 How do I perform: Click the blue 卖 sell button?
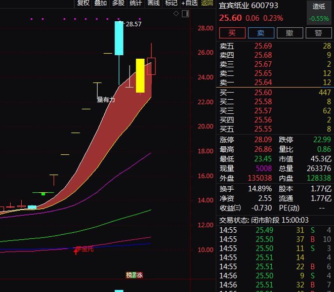pyautogui.click(x=261, y=33)
